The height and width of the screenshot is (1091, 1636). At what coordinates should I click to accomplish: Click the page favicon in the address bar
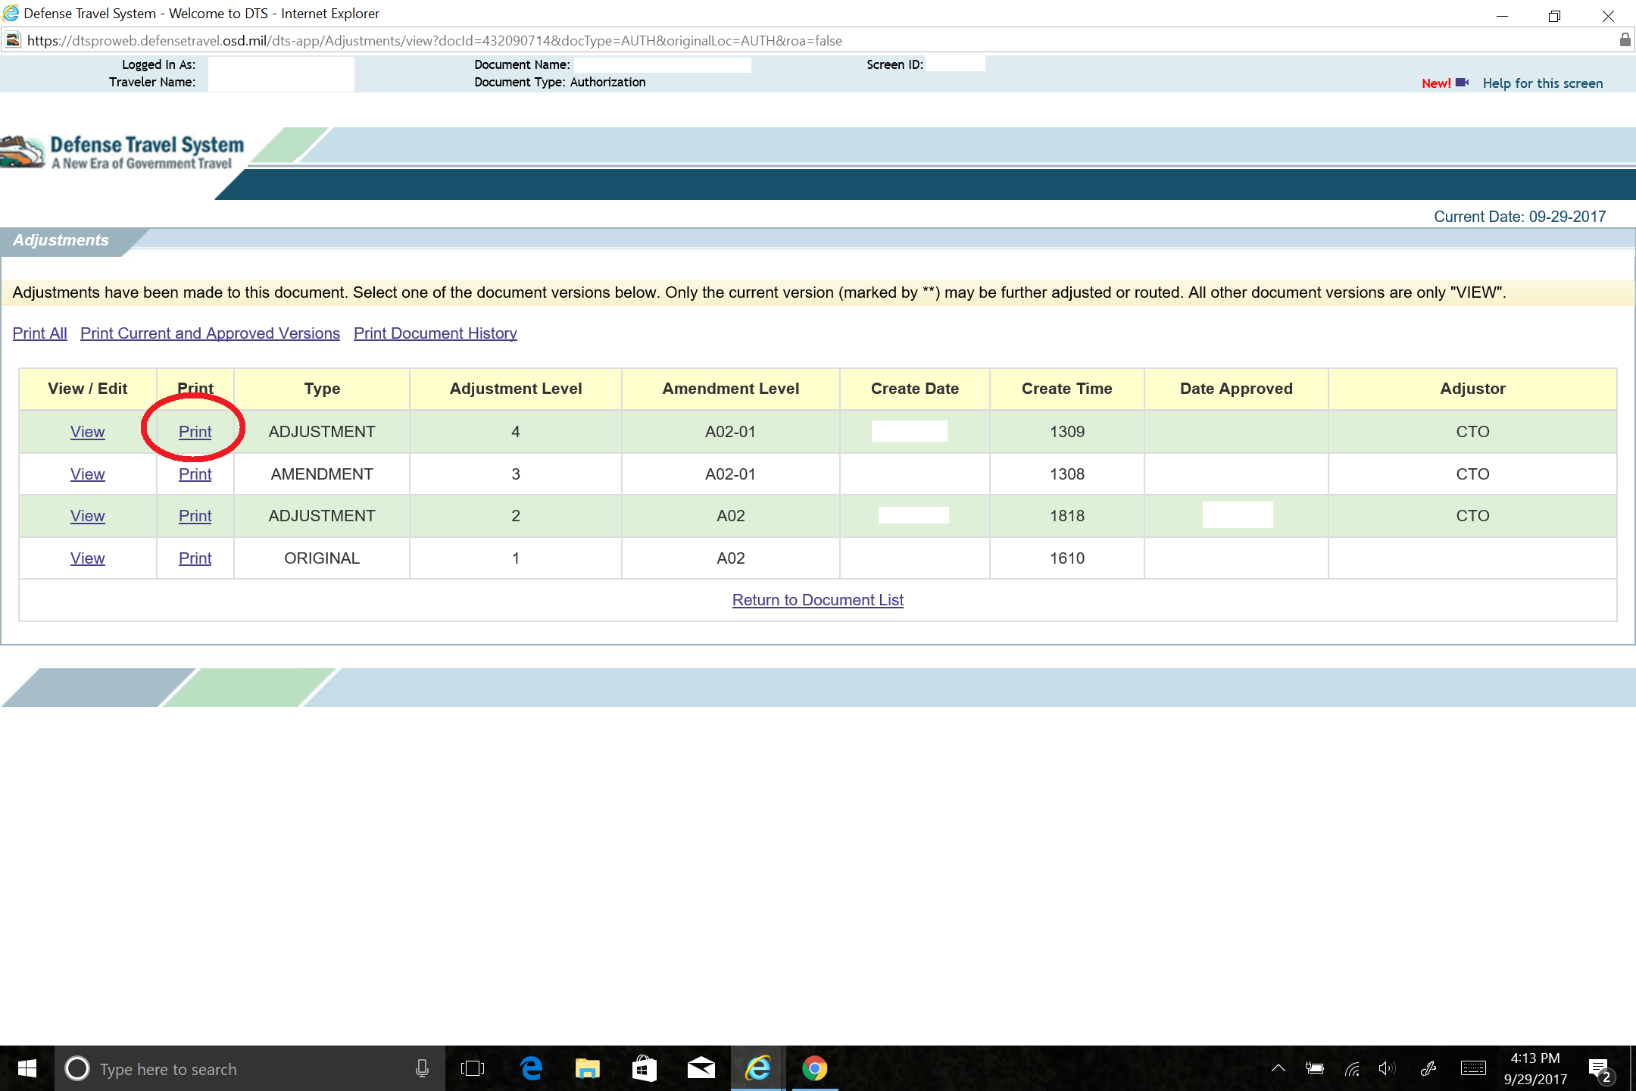pos(13,40)
